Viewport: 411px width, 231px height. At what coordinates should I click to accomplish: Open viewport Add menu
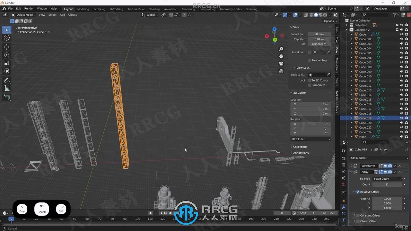62,15
